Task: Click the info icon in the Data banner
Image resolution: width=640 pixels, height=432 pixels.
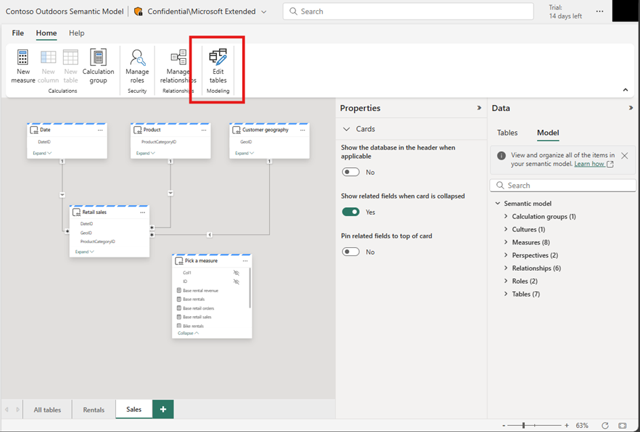Action: (x=501, y=155)
